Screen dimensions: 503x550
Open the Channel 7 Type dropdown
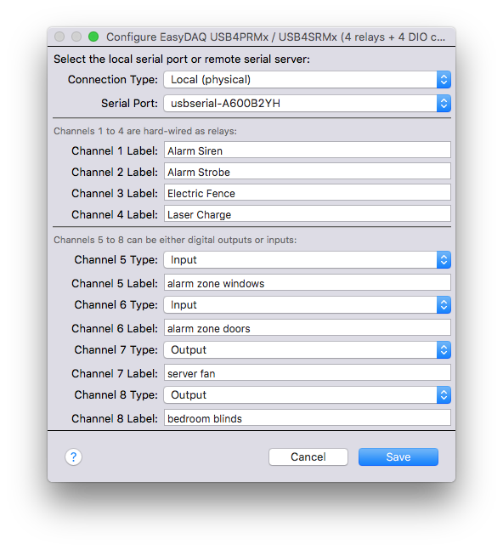307,349
